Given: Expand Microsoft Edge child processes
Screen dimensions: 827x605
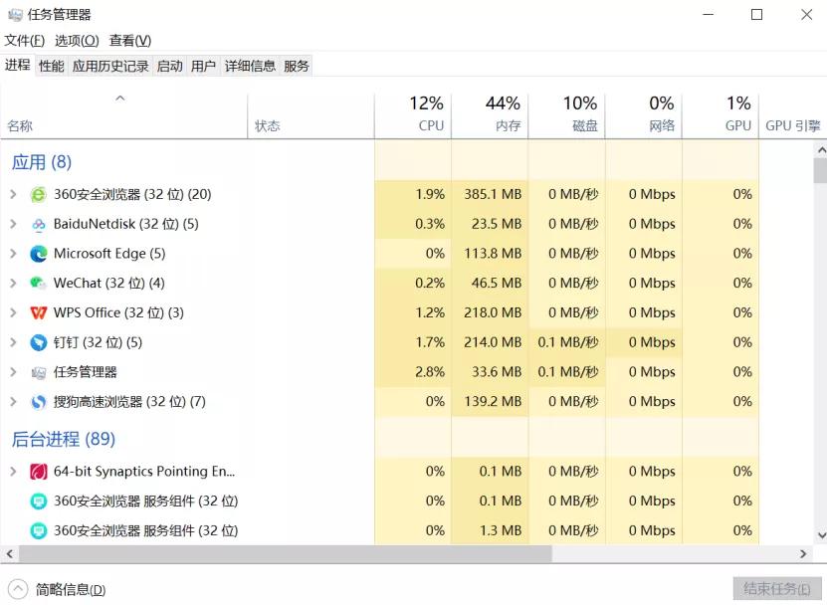Looking at the screenshot, I should [x=12, y=254].
